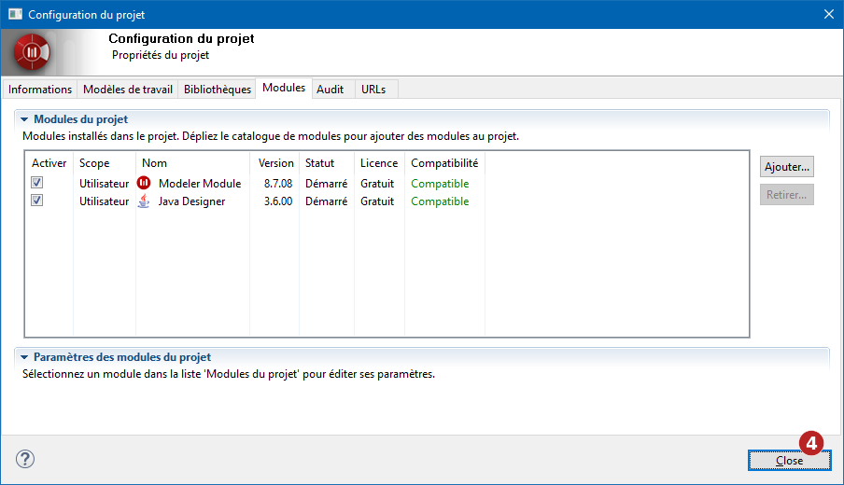This screenshot has height=485, width=844.
Task: Click Gratuit licence of Modeler Module
Action: [377, 184]
